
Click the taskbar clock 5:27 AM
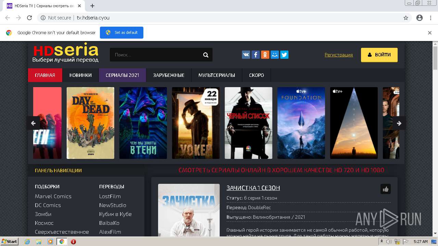(421, 242)
